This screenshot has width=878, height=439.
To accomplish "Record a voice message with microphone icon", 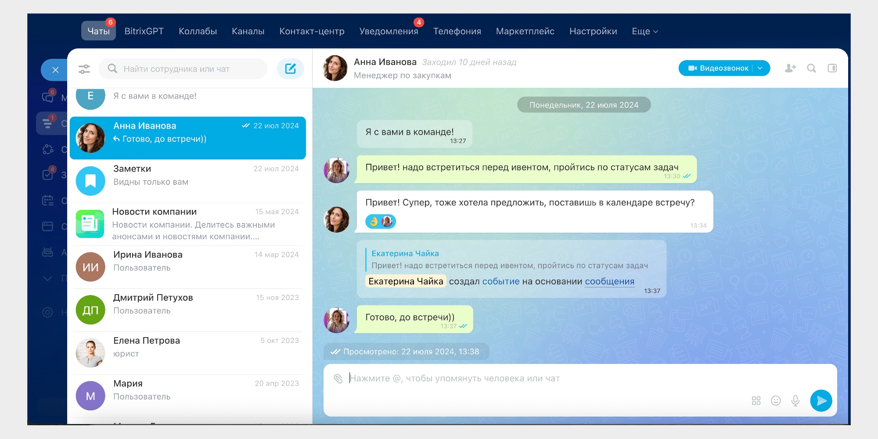I will pos(795,400).
